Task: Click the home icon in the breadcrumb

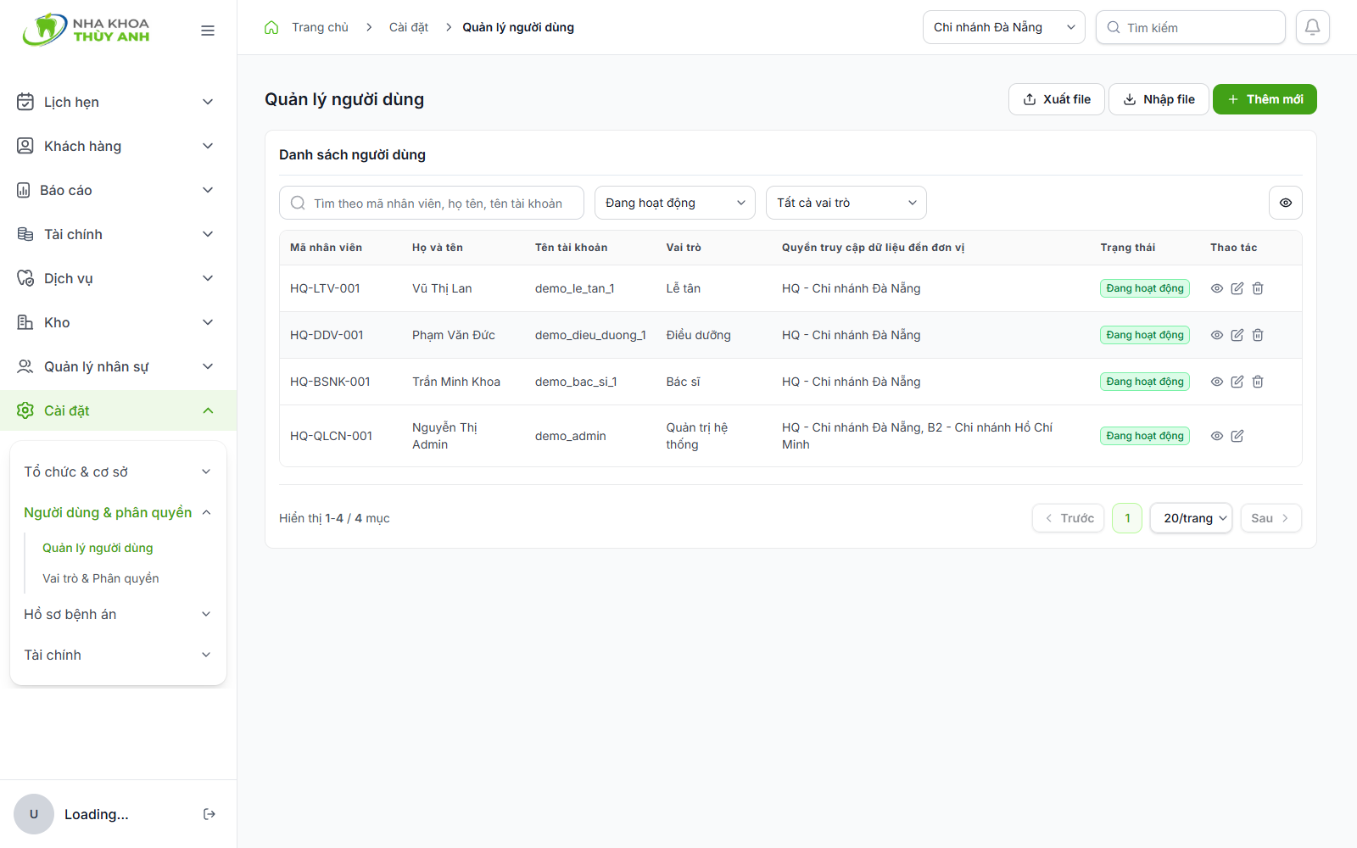Action: click(271, 27)
